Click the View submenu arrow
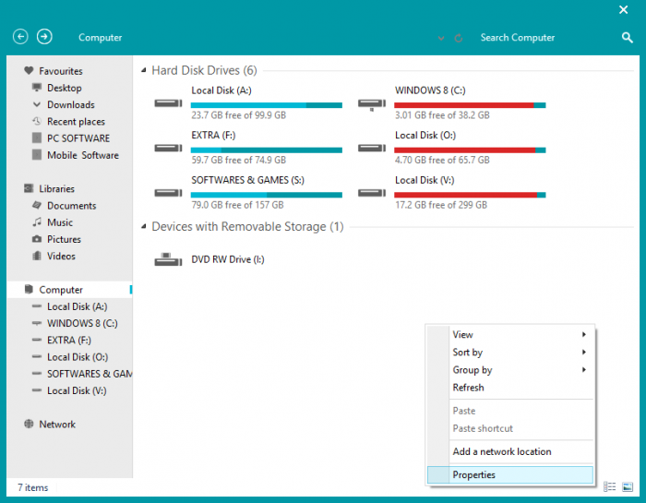 click(584, 334)
